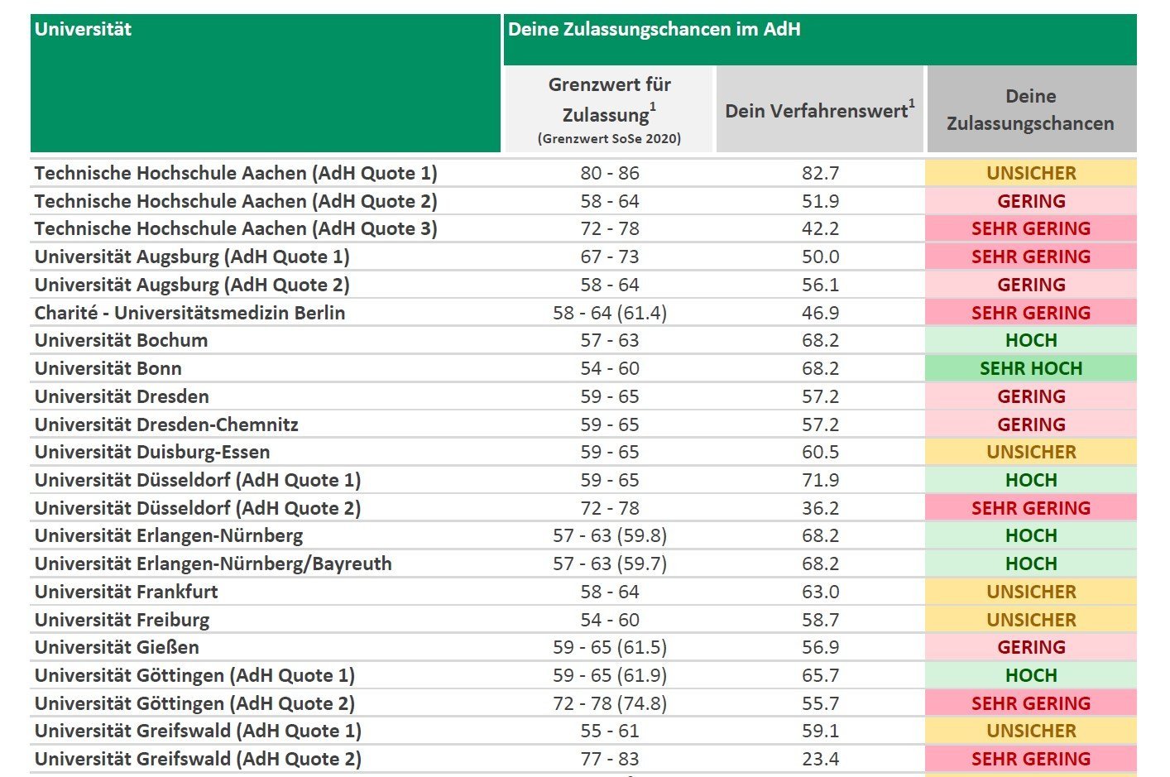
Task: Select the Verfahrenswert 82.7 cell
Action: [x=820, y=173]
